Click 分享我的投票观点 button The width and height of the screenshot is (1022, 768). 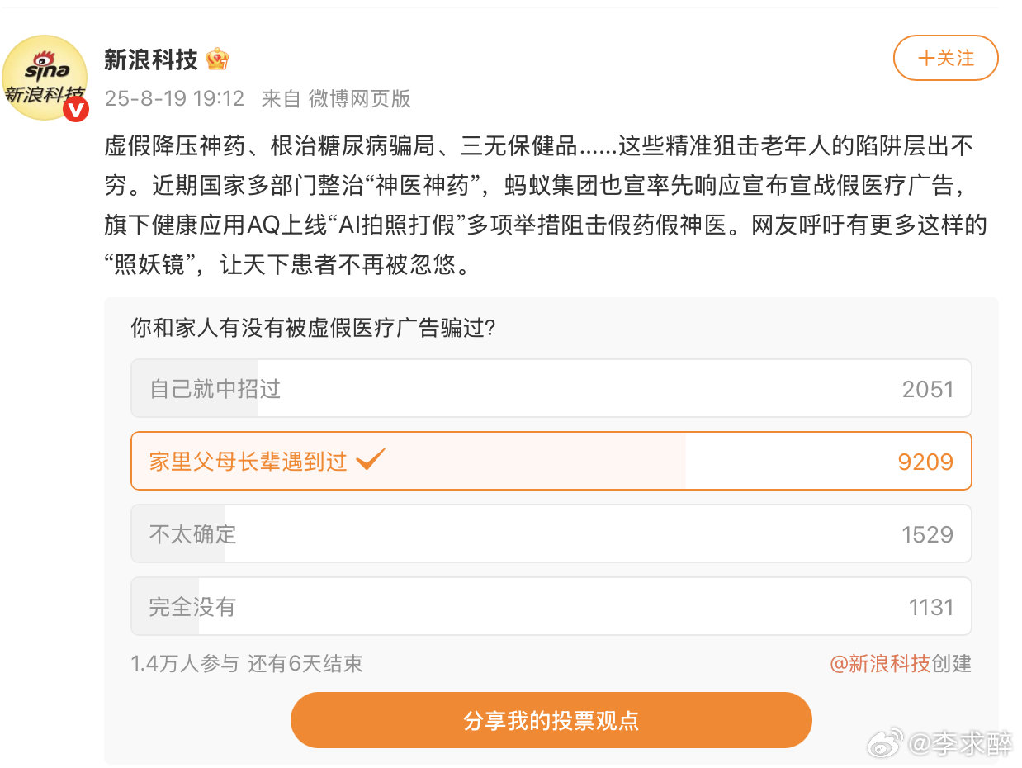click(x=551, y=720)
